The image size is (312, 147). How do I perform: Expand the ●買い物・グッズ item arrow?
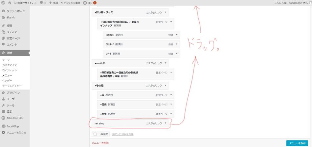[x=165, y=12]
